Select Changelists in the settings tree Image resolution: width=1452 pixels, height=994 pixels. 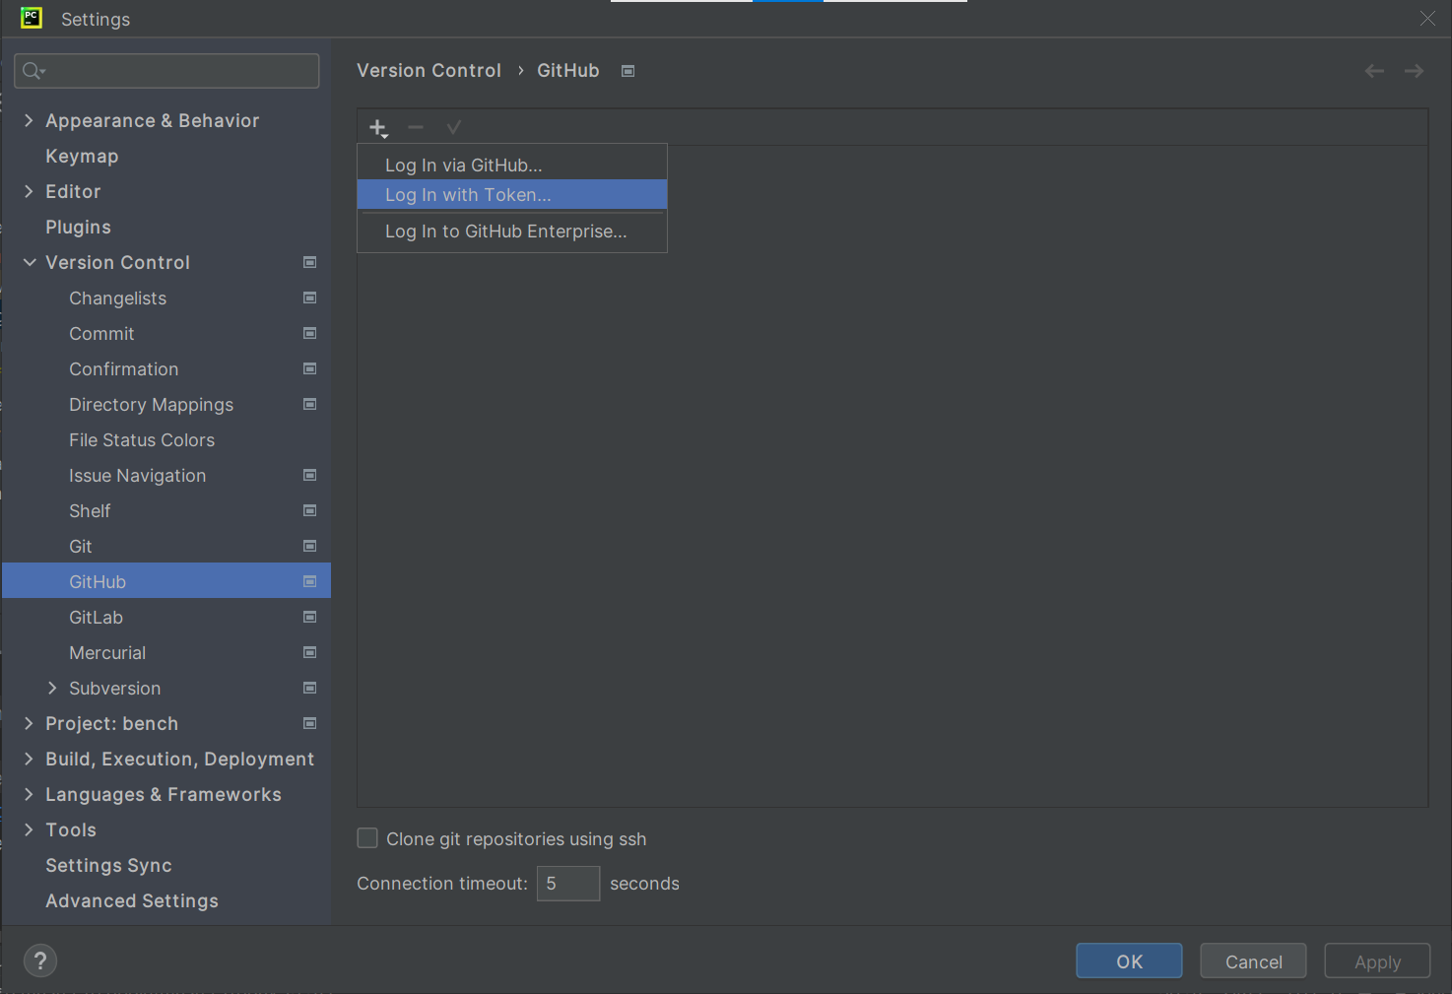(x=117, y=298)
